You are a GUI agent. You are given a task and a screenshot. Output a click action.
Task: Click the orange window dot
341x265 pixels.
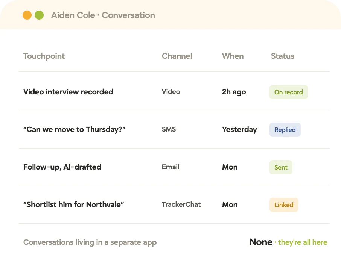point(27,15)
